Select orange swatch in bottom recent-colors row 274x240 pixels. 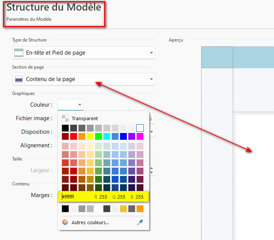(x=140, y=209)
